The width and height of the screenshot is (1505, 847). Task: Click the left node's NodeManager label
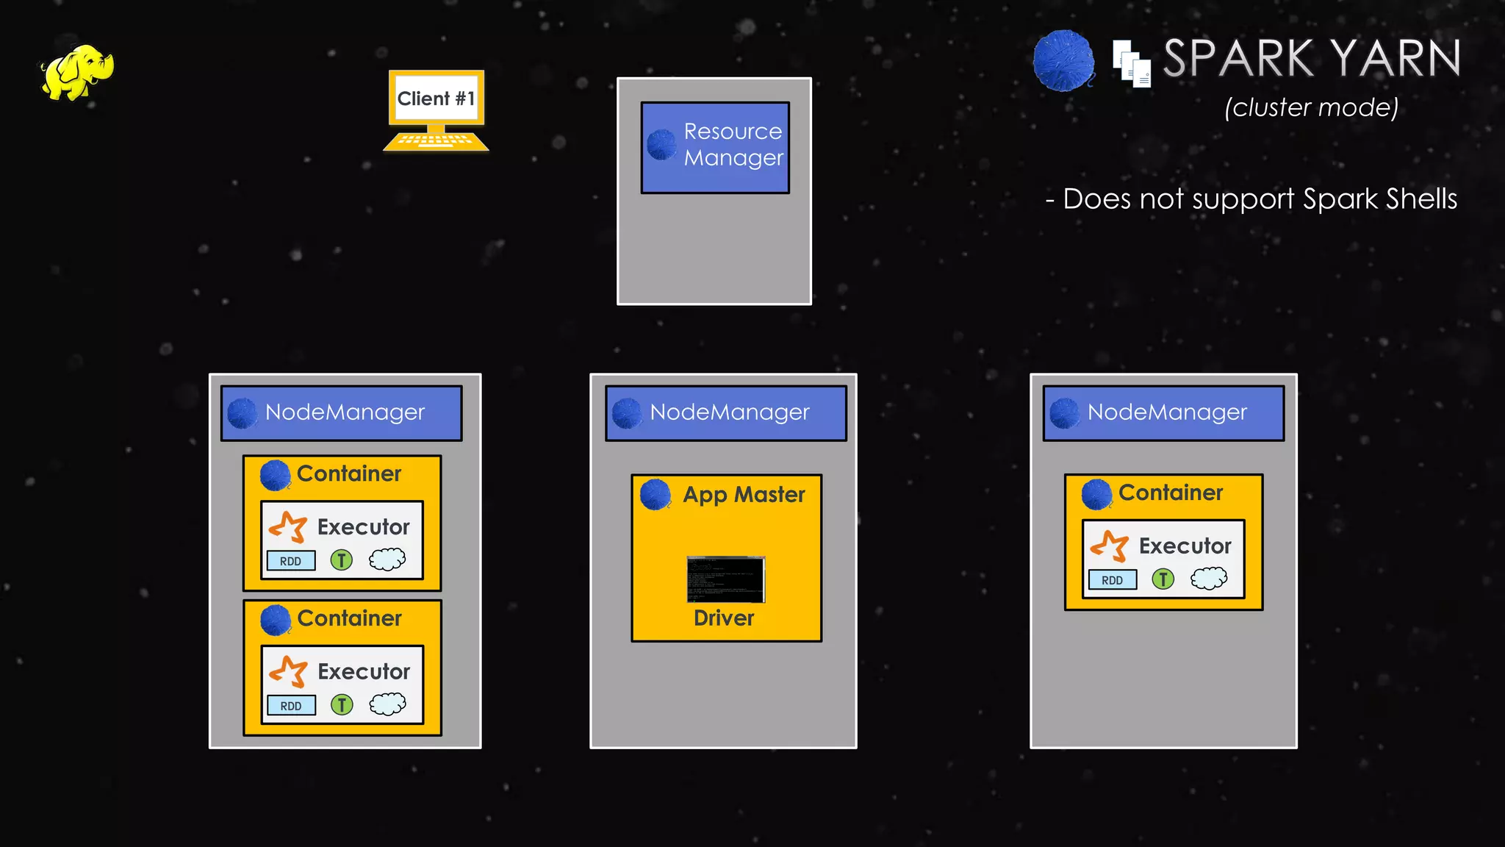tap(345, 412)
